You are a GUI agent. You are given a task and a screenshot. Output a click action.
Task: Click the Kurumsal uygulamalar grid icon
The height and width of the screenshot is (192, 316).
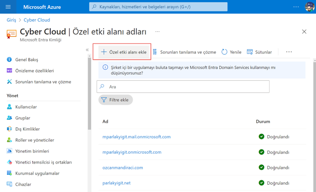pyautogui.click(x=9, y=173)
